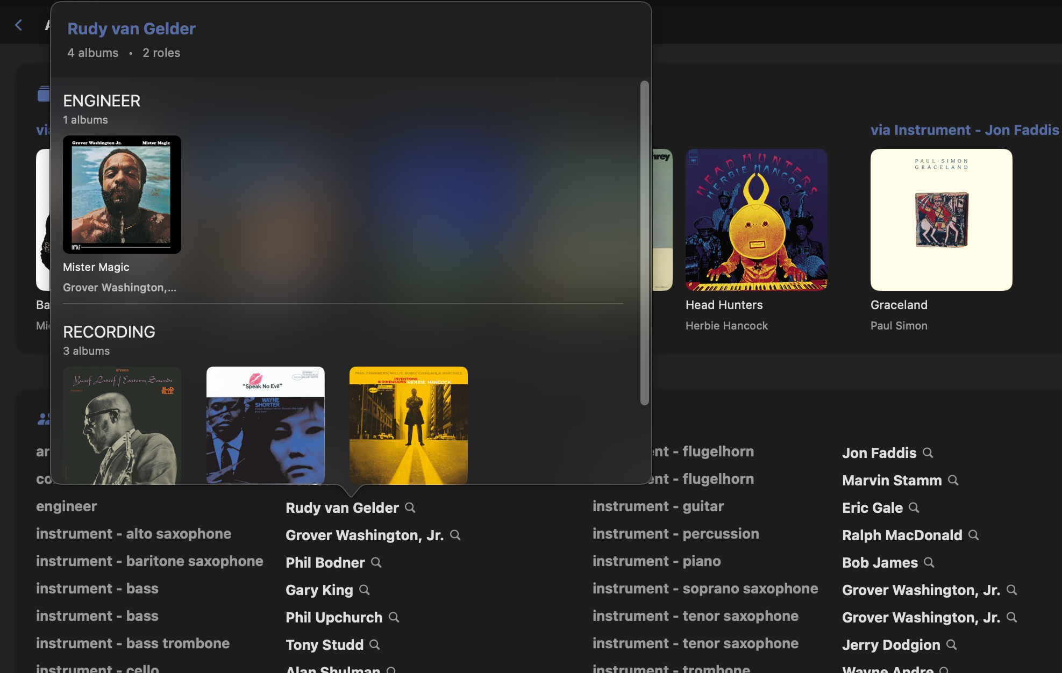Click the Gary King name

pos(319,590)
